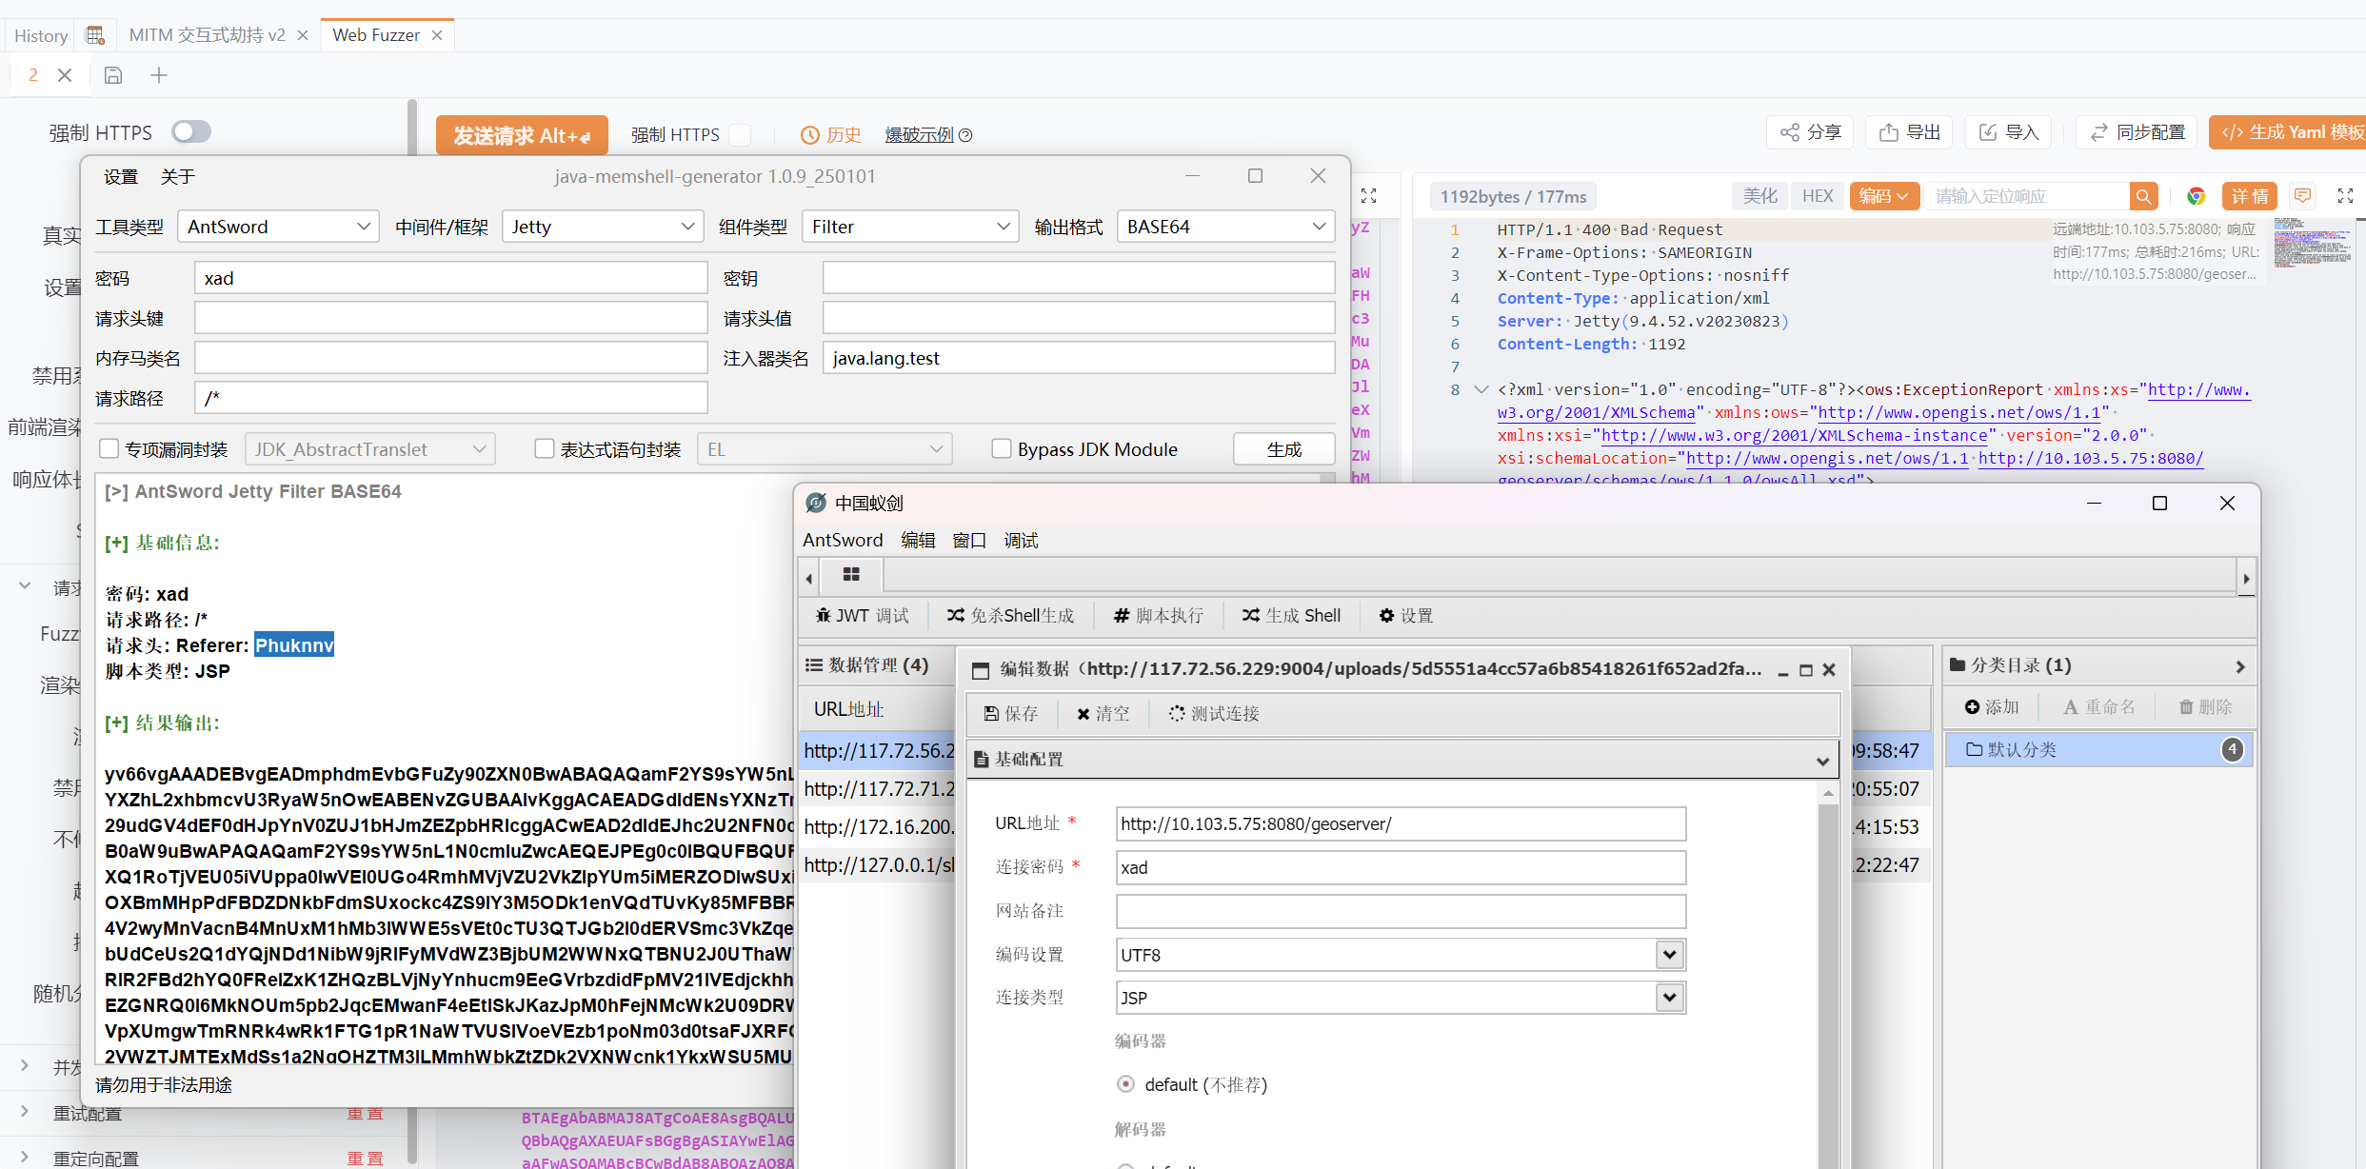Image resolution: width=2366 pixels, height=1169 pixels.
Task: Click the response search magnifier icon
Action: point(2143,196)
